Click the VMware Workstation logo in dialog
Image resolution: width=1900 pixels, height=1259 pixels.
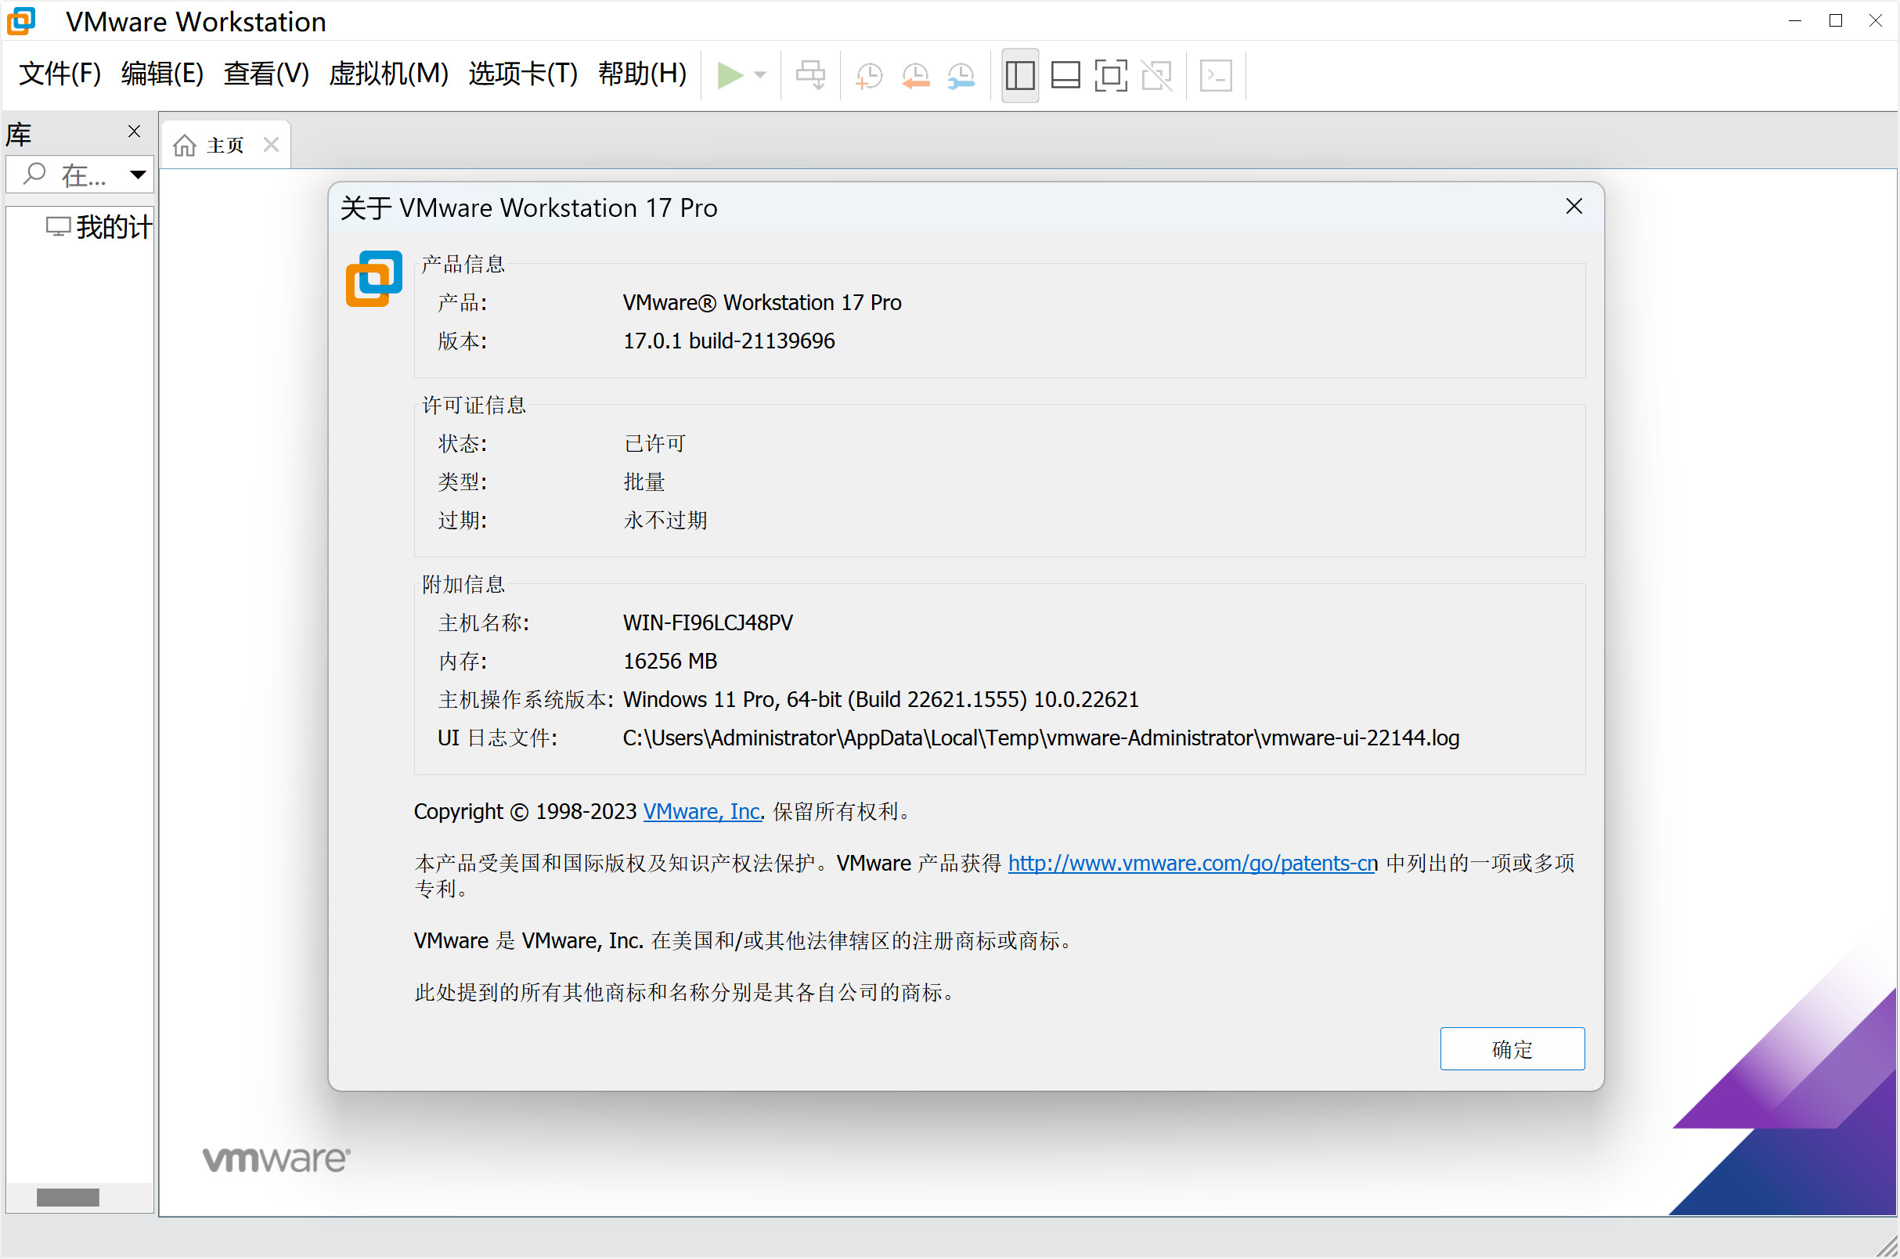(374, 278)
